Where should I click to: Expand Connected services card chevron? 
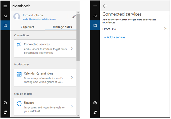72,48
